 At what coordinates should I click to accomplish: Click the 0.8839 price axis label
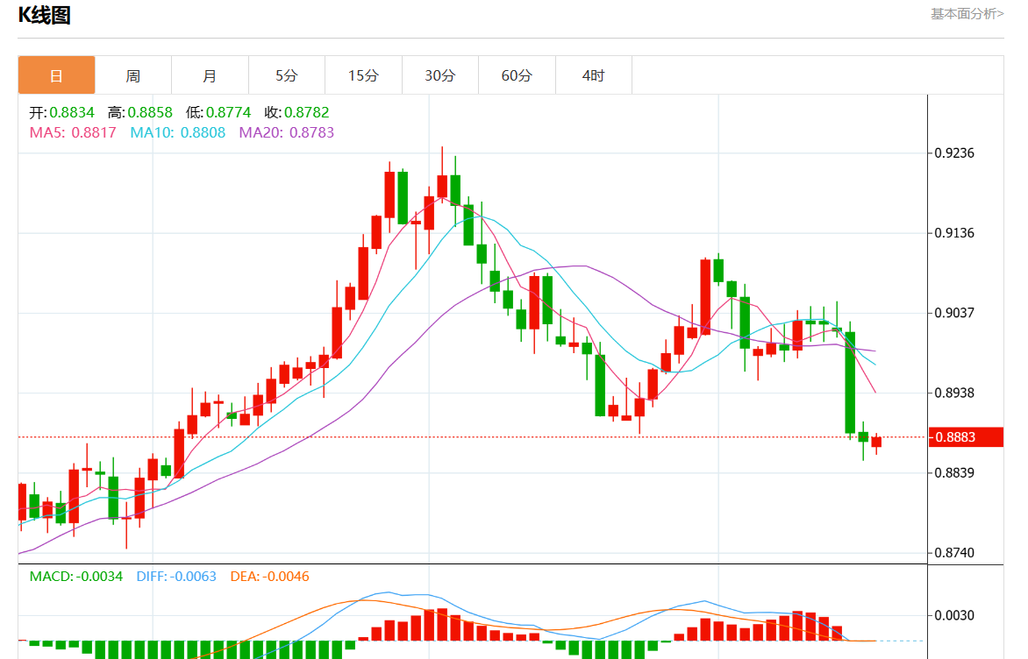coord(954,472)
